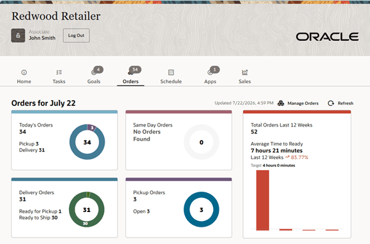Click the purple pickup segment labeled 3
The width and height of the screenshot is (370, 244).
pos(92,128)
